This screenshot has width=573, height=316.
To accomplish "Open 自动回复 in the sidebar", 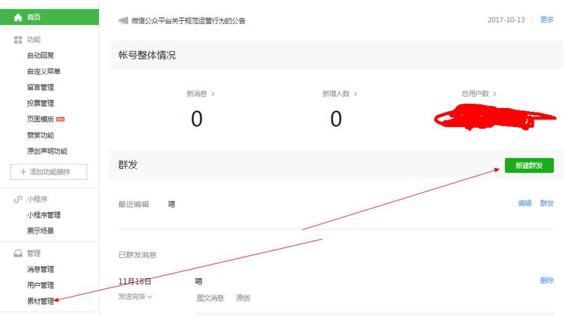I will pos(40,56).
